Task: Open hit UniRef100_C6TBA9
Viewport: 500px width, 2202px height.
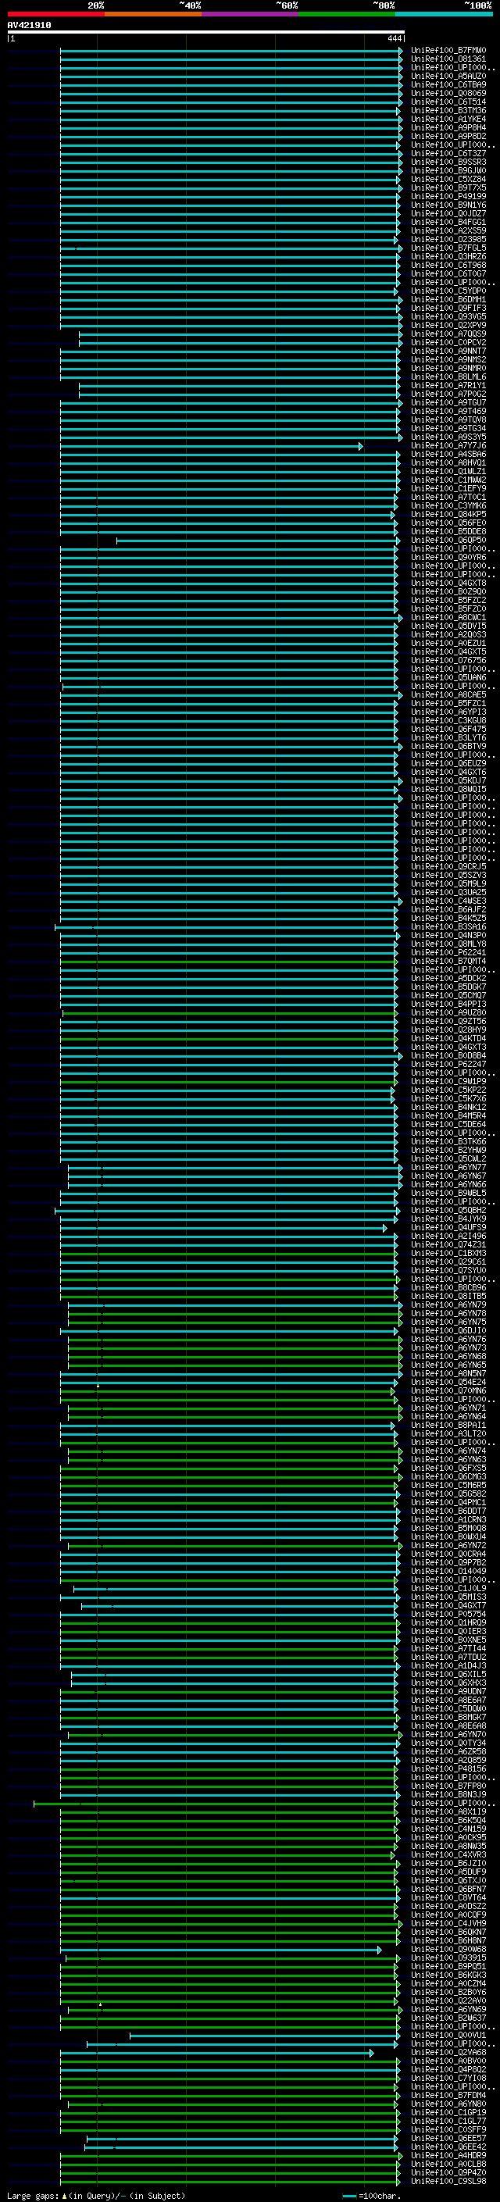Action: click(x=448, y=84)
